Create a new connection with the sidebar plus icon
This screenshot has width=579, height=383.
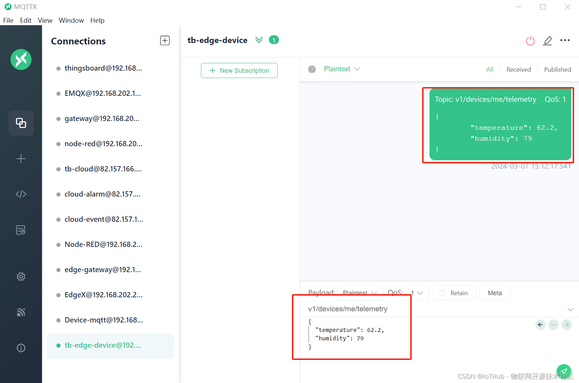point(21,158)
